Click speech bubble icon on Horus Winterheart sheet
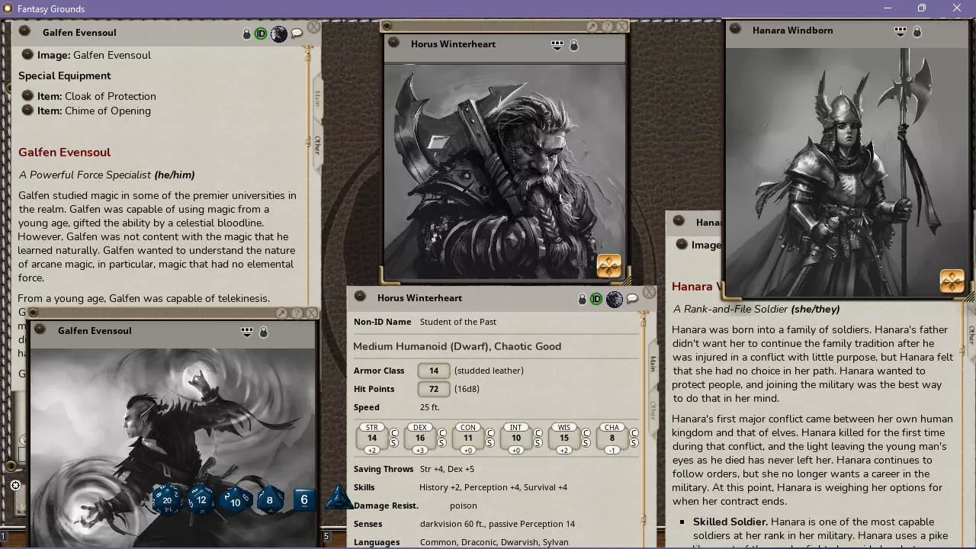Image resolution: width=976 pixels, height=549 pixels. [x=632, y=299]
